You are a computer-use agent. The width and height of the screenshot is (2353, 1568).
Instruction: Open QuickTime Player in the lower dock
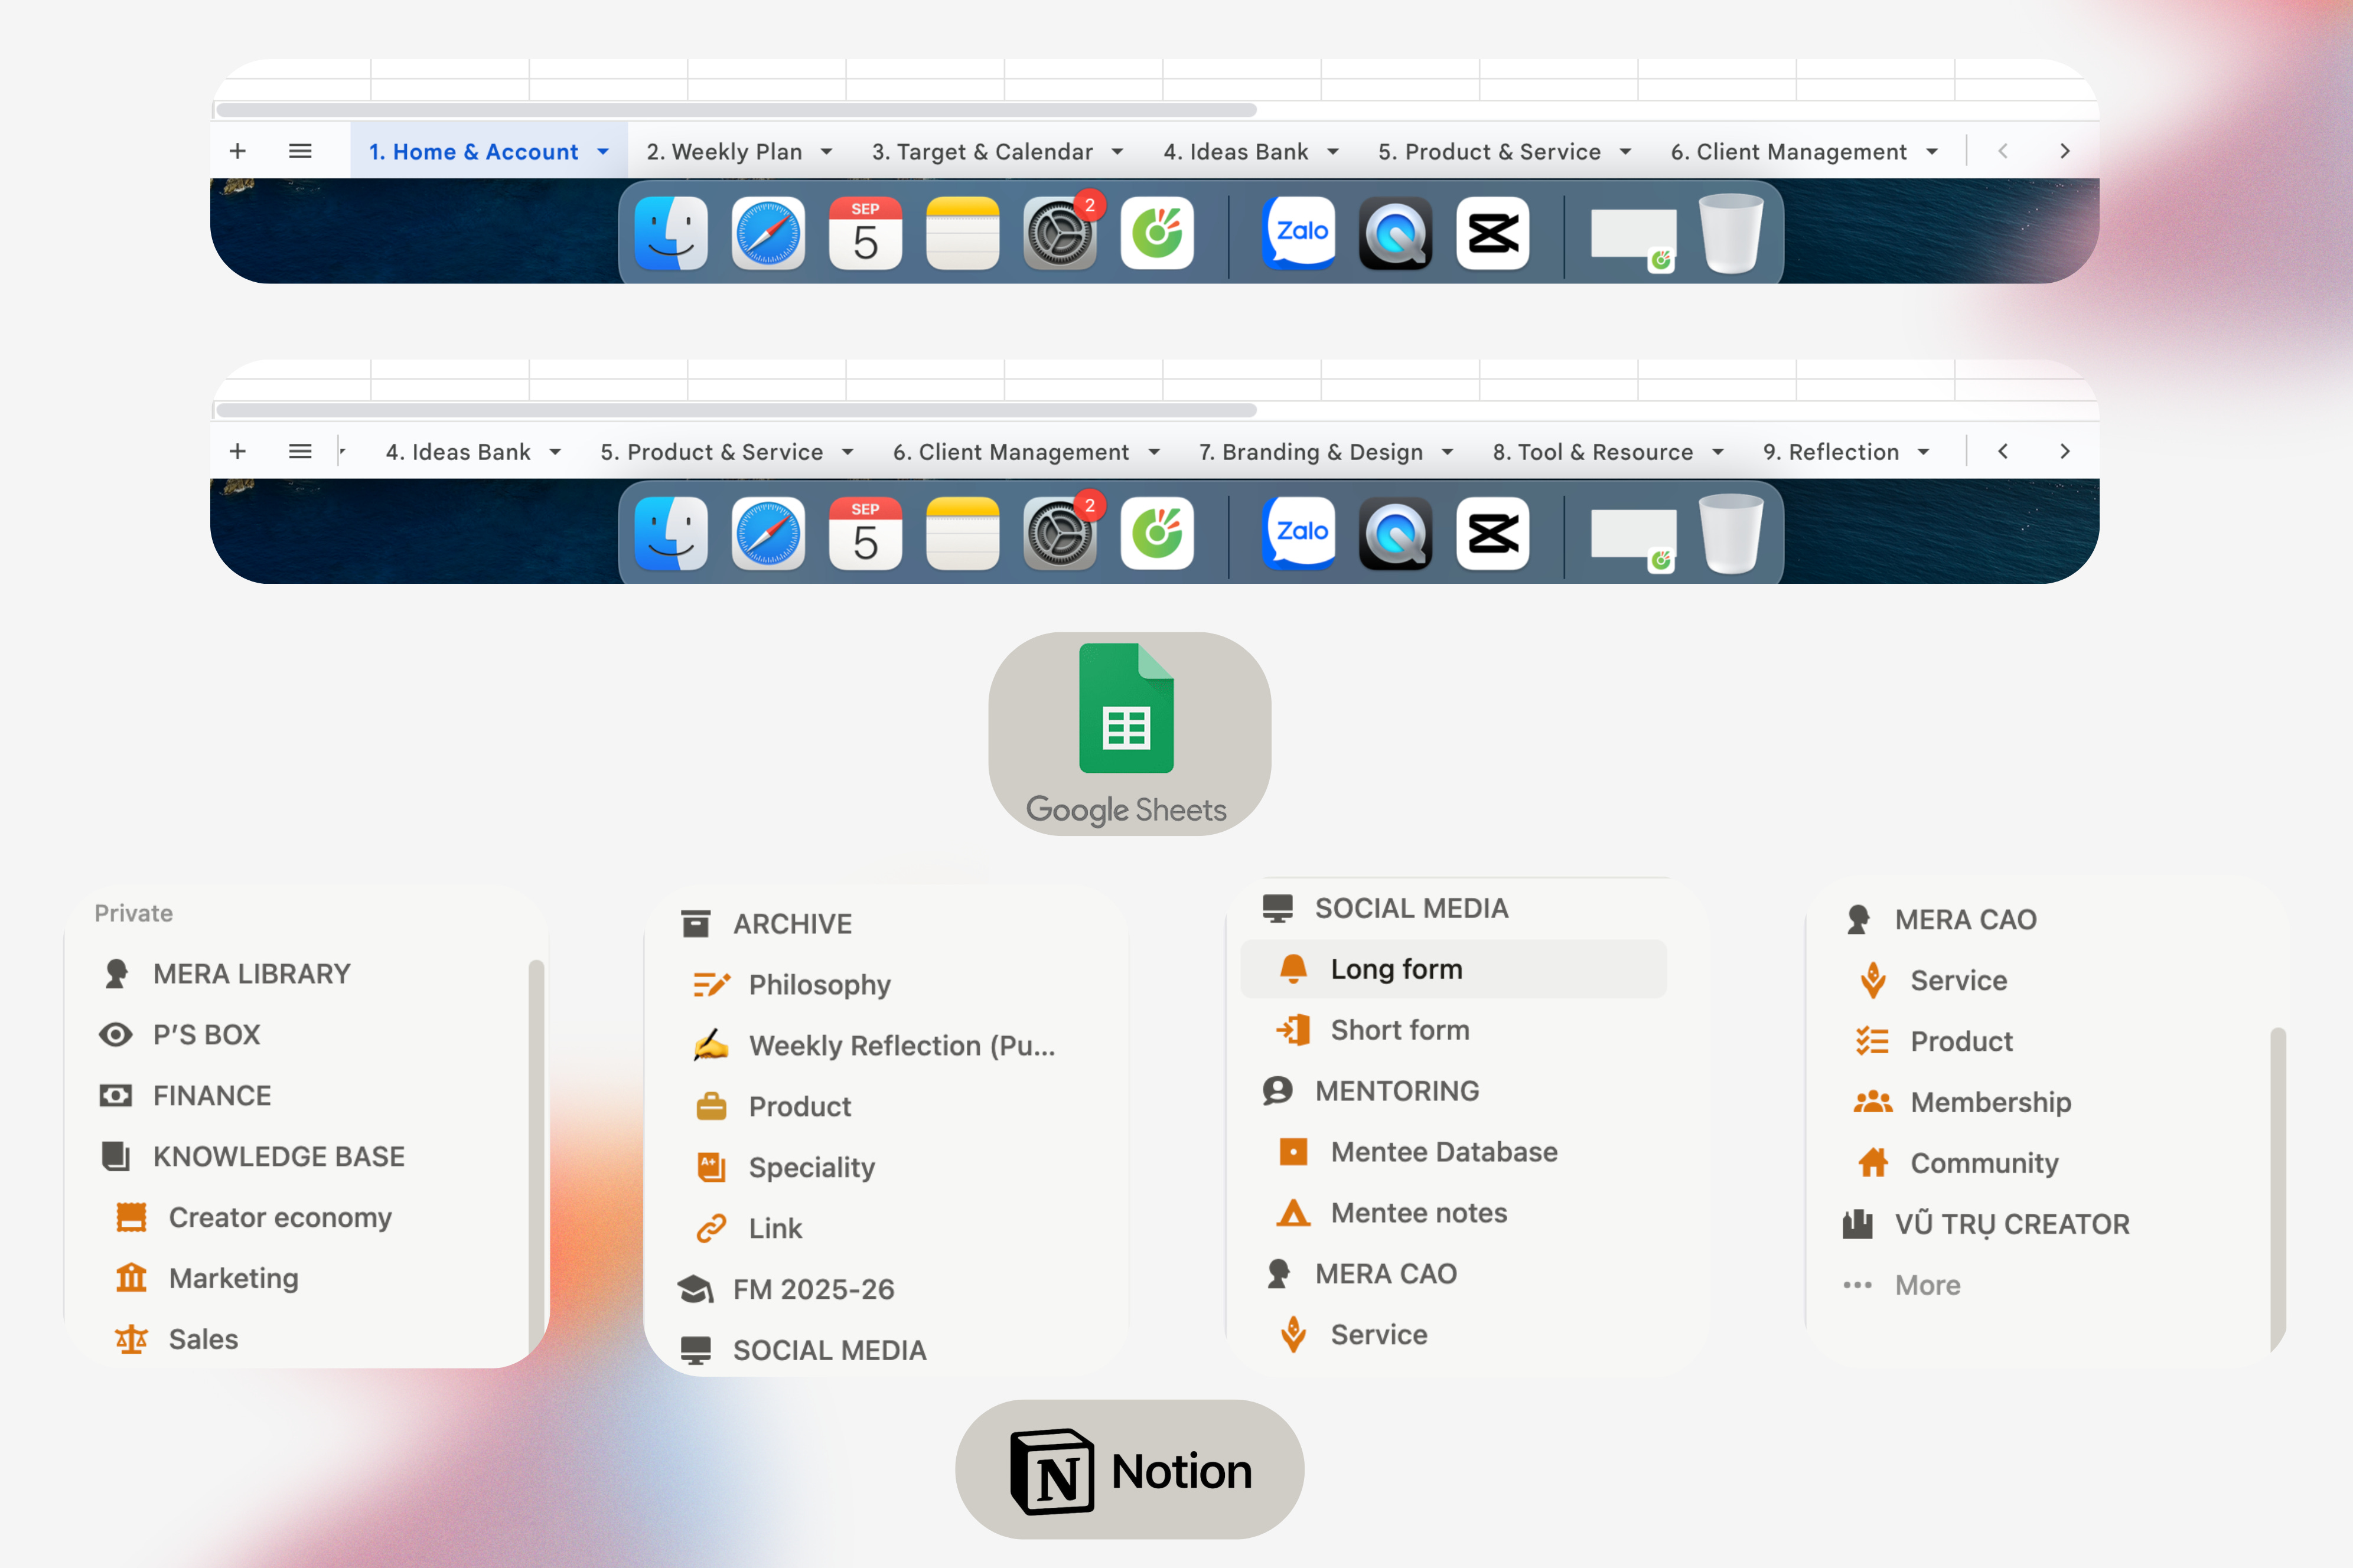click(1396, 534)
